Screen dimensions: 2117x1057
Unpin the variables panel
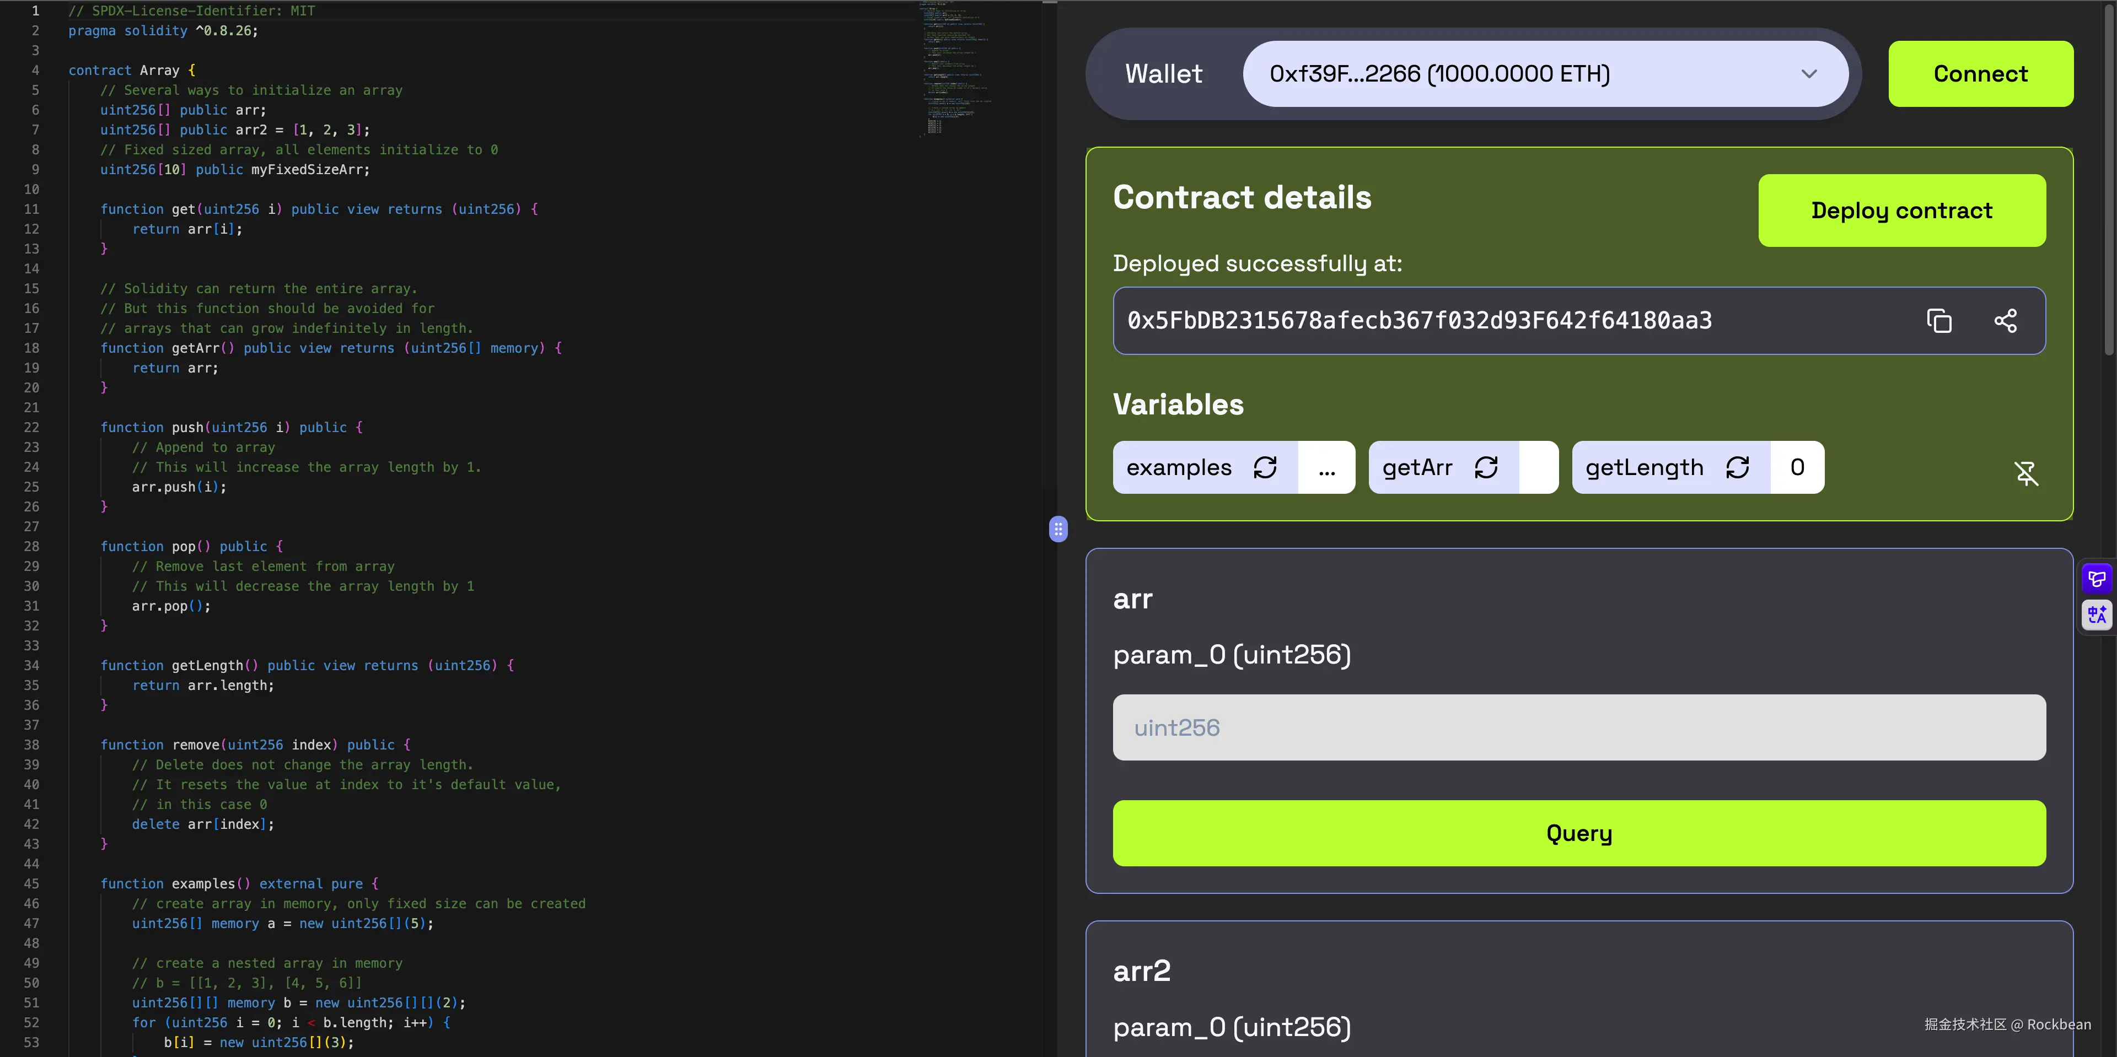click(x=2026, y=473)
